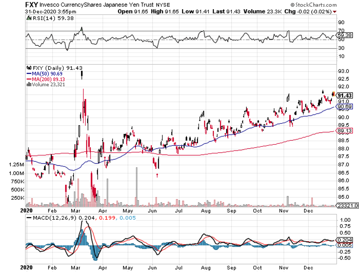Click the Volume legend bar icon

tap(29, 84)
